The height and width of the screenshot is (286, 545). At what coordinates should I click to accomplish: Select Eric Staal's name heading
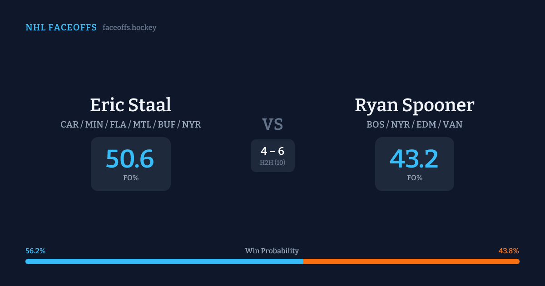130,105
